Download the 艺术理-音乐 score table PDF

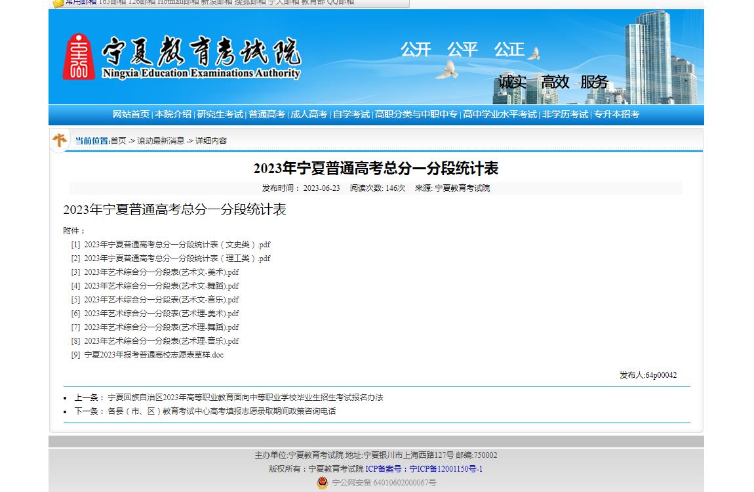pos(161,341)
